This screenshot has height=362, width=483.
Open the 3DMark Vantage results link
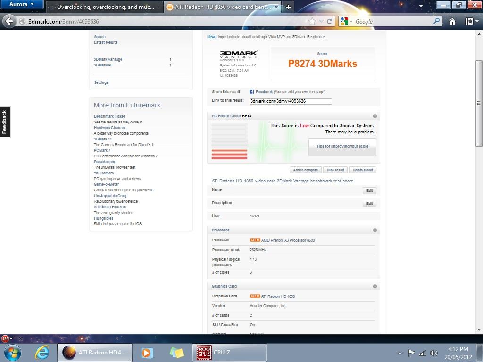click(108, 59)
